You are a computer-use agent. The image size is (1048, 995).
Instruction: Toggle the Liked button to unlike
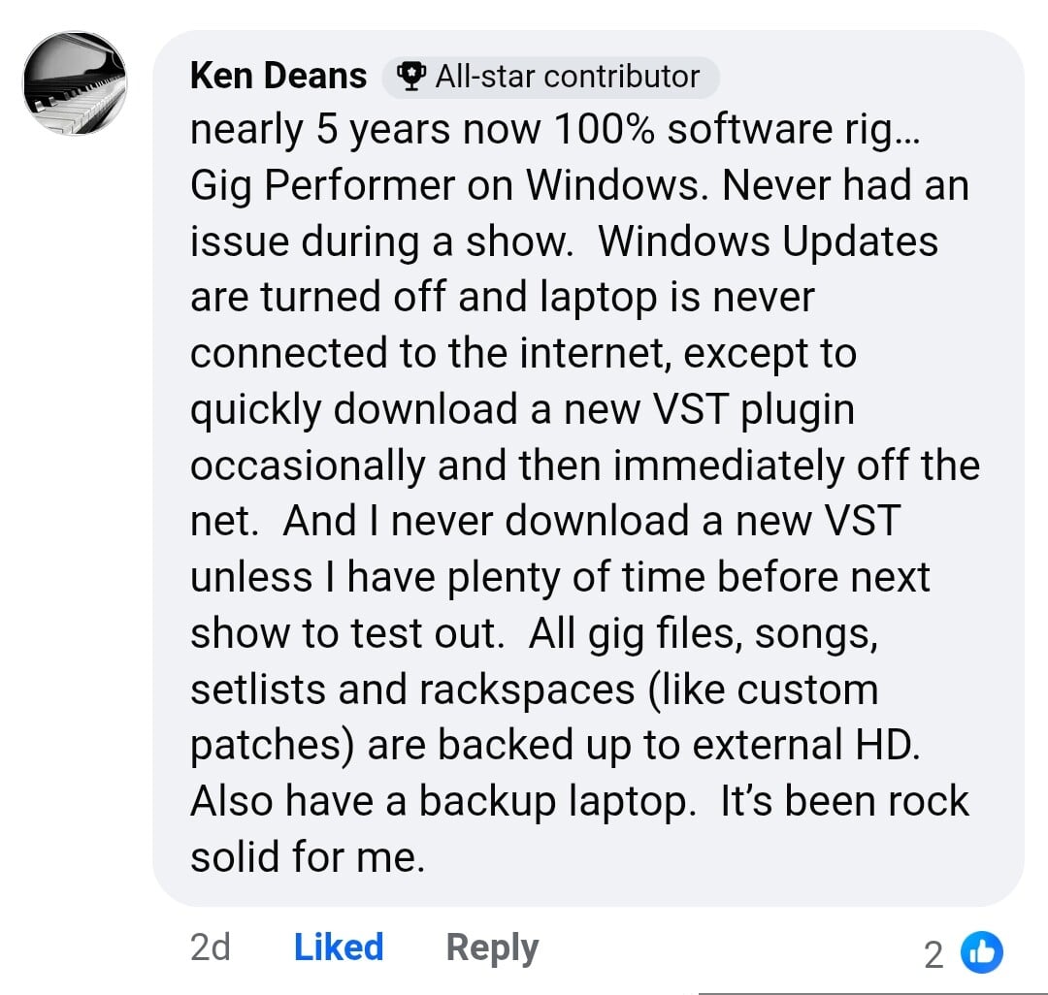[339, 947]
